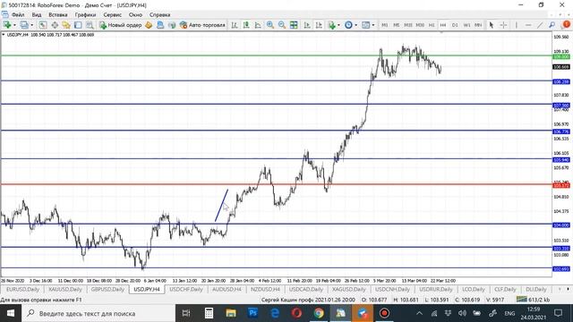
Task: Click the Windows search box
Action: click(98, 313)
